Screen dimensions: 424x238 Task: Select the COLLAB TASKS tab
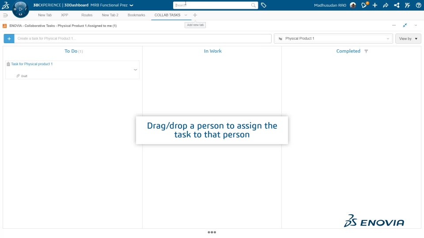167,15
